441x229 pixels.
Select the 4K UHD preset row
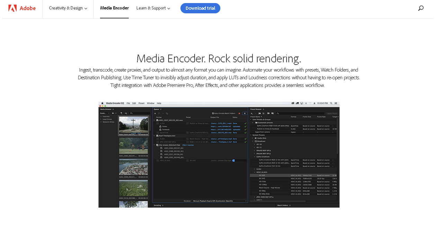point(293,175)
